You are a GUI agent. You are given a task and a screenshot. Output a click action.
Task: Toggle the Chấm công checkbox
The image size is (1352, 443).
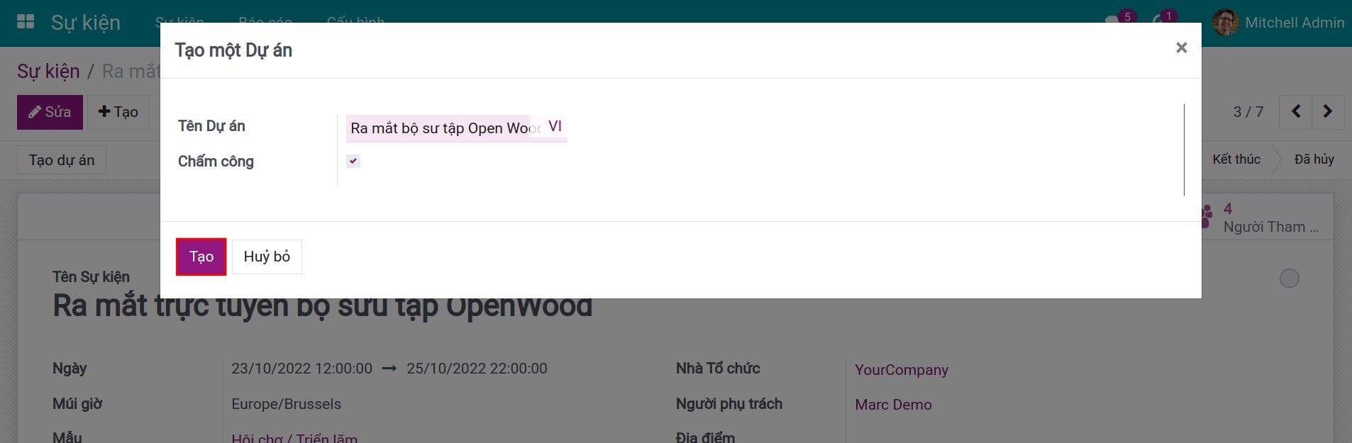(x=353, y=161)
